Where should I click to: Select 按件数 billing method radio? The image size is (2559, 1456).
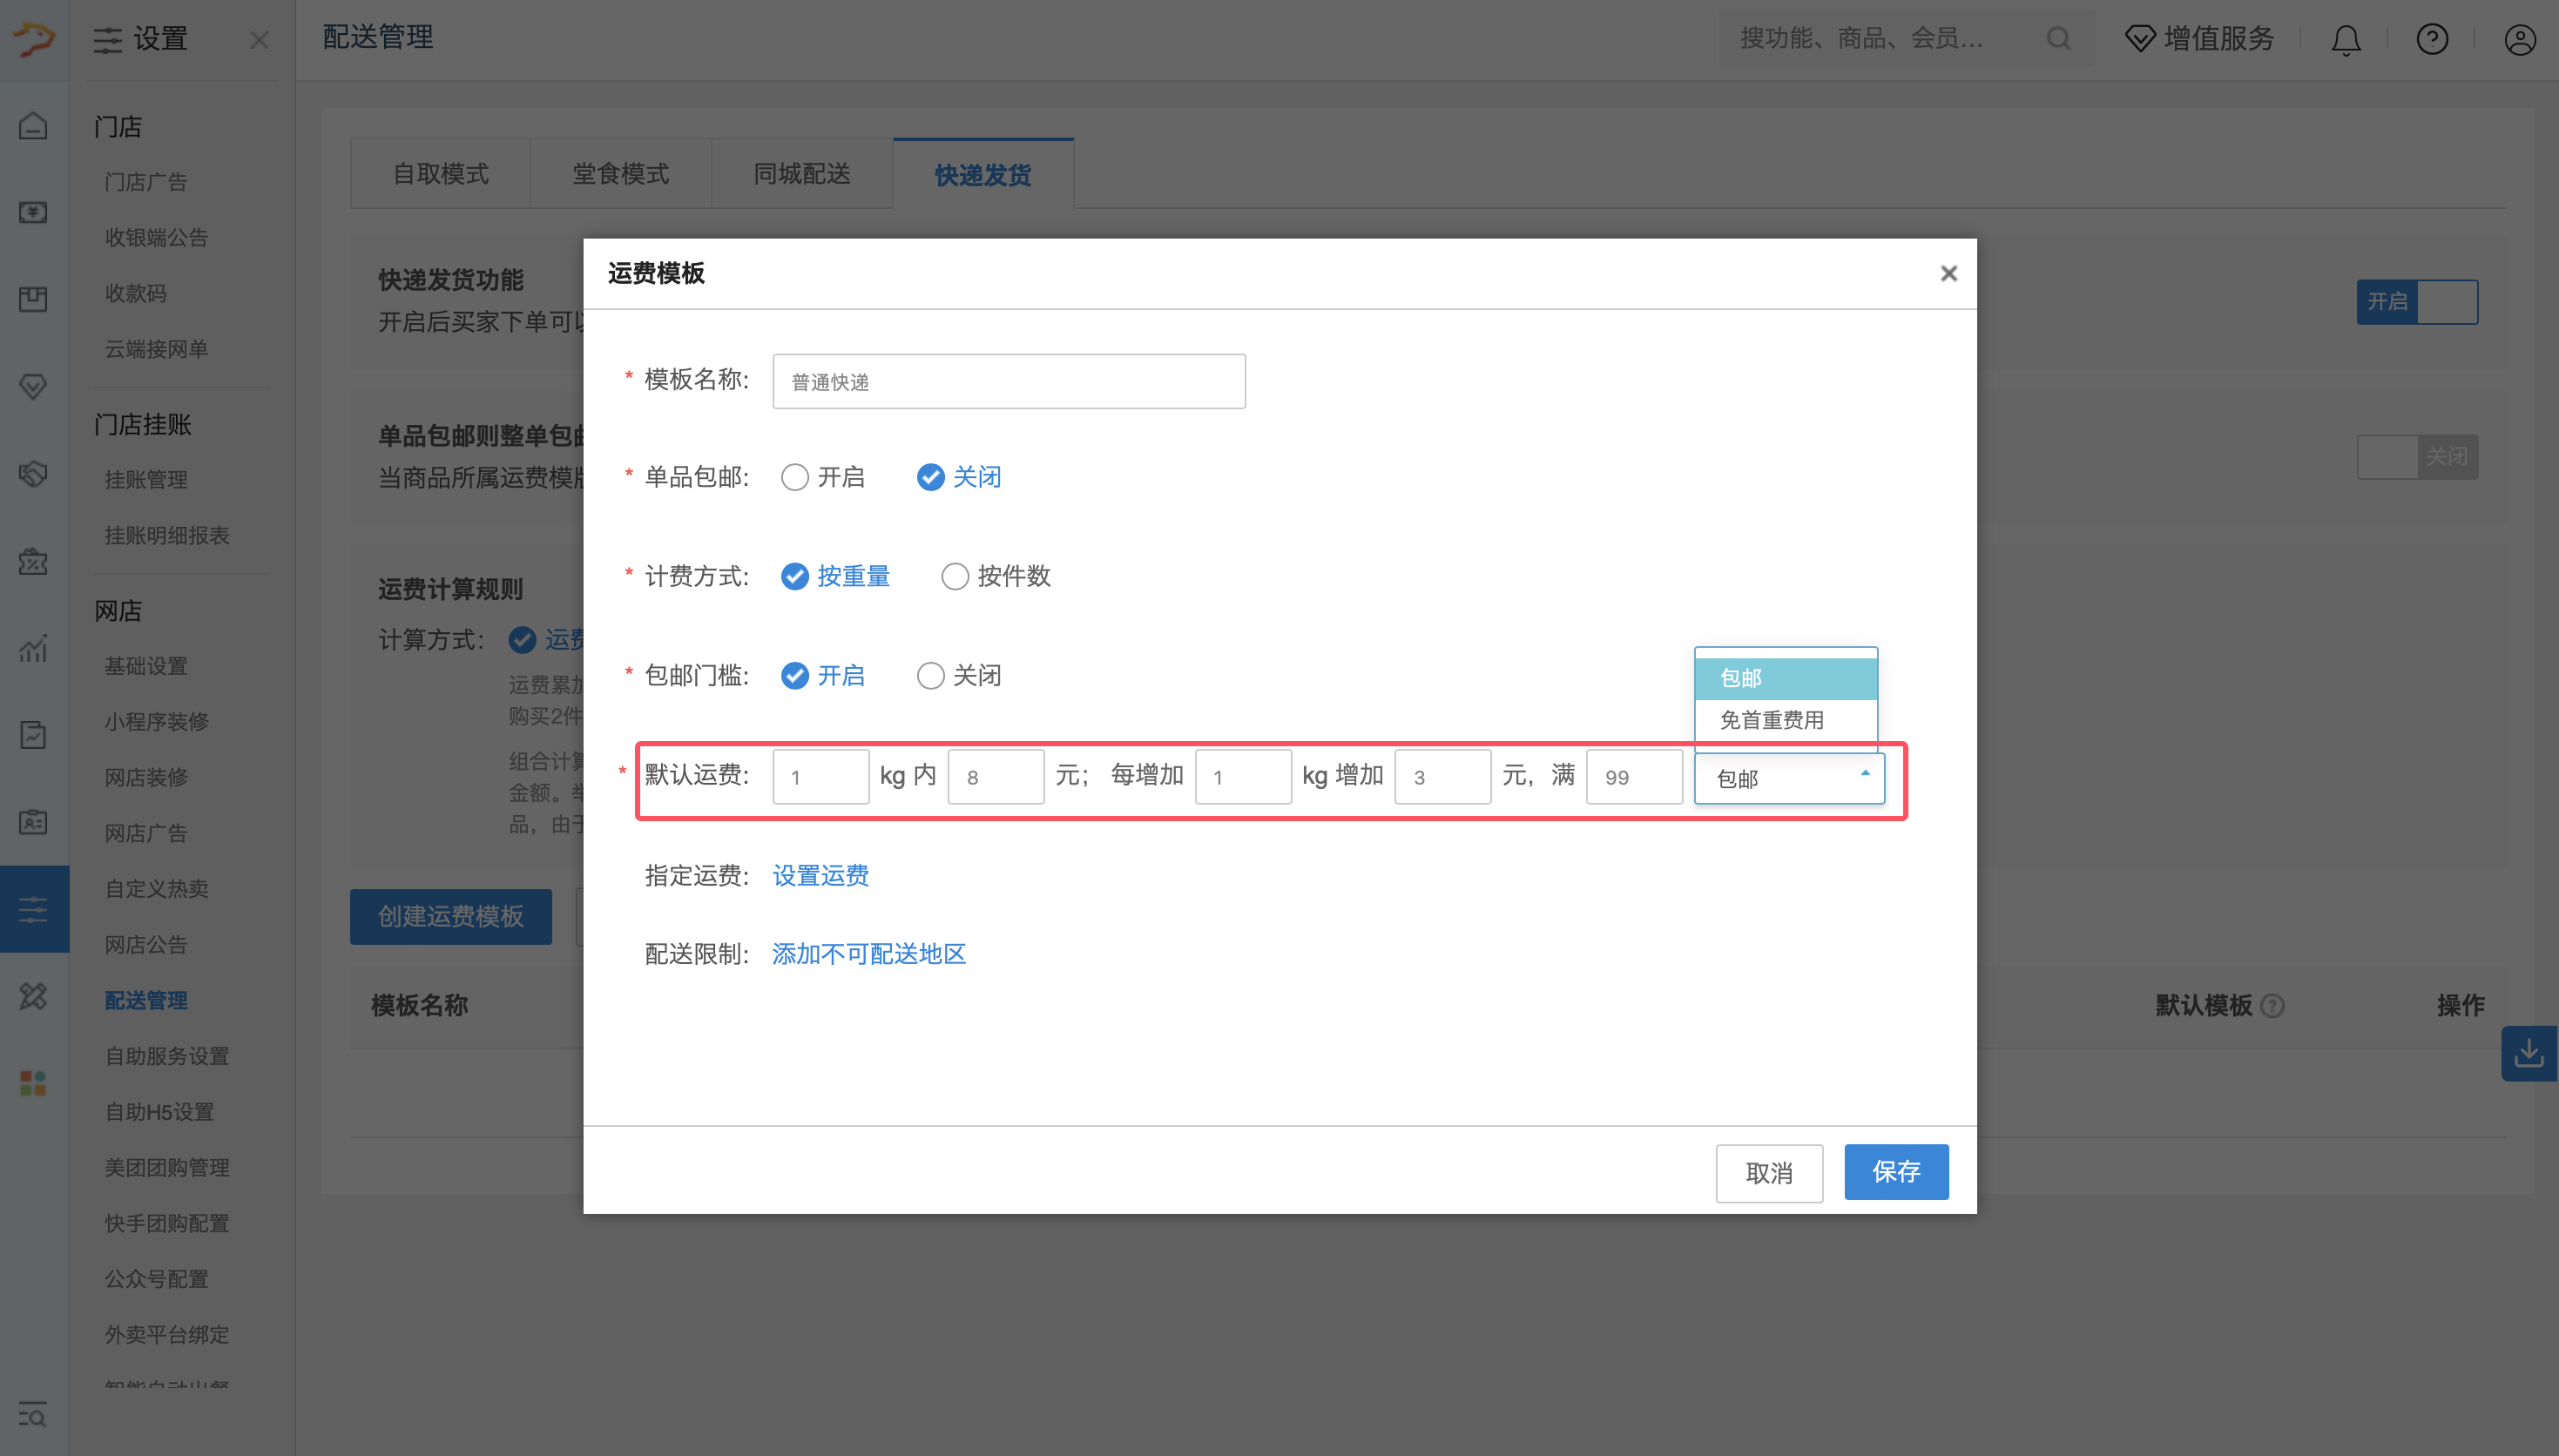tap(955, 576)
